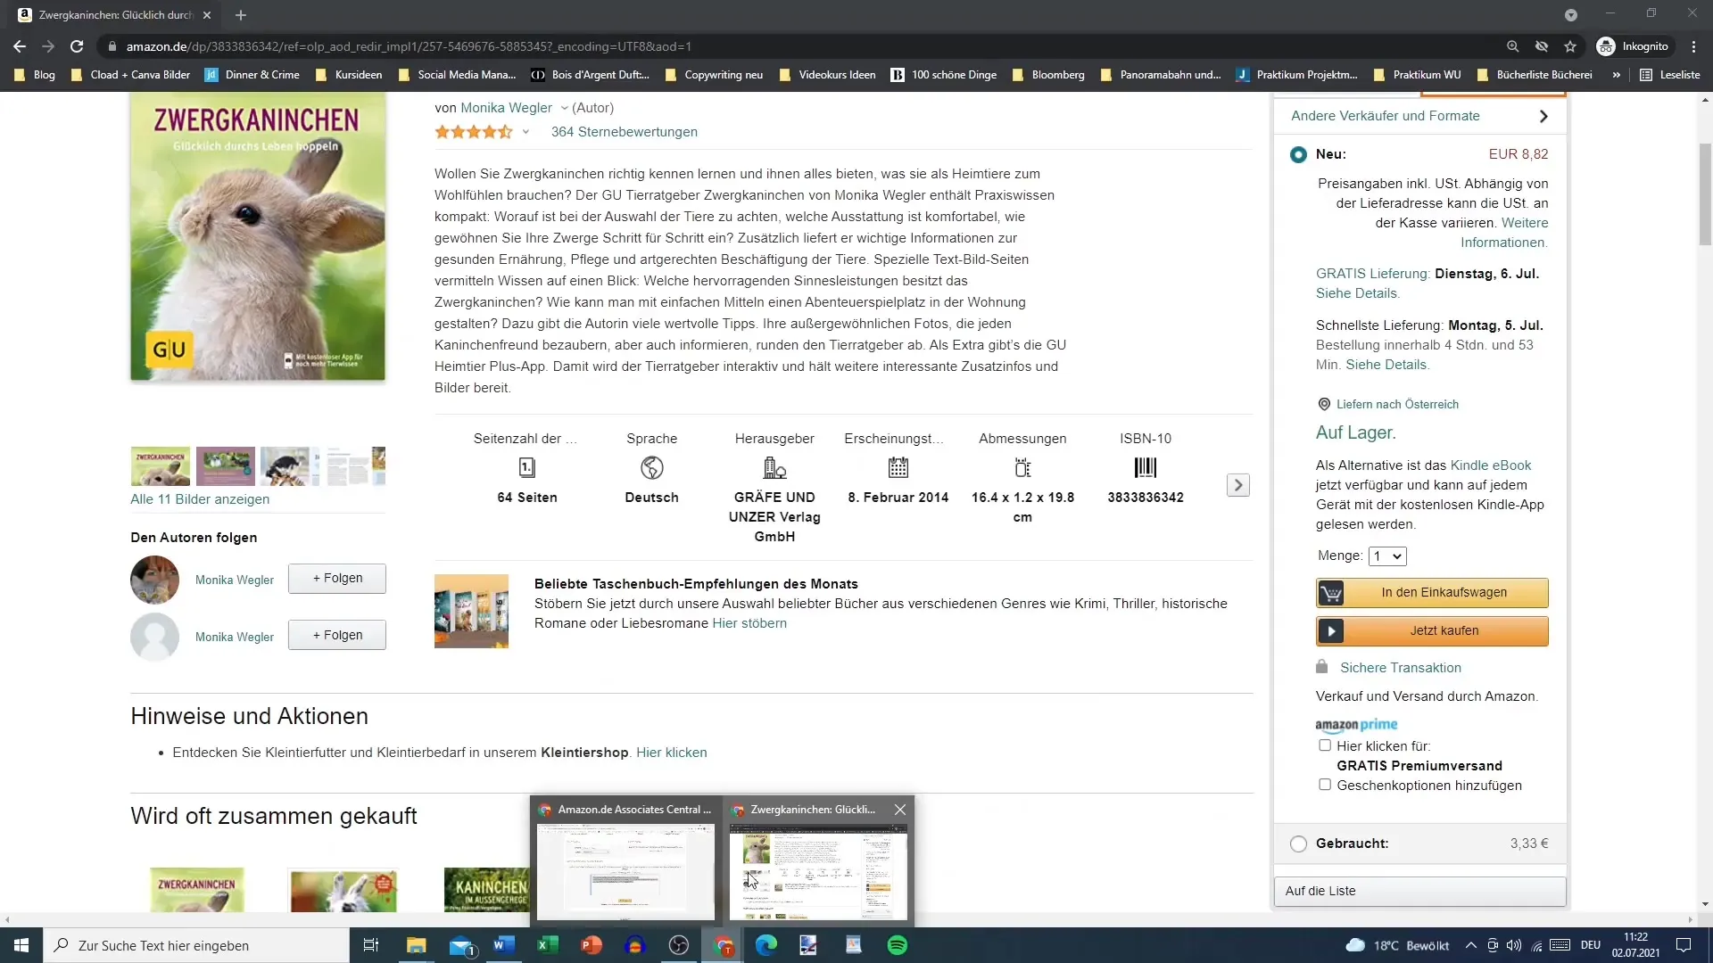
Task: Click Windows taskbar search field
Action: pyautogui.click(x=196, y=945)
